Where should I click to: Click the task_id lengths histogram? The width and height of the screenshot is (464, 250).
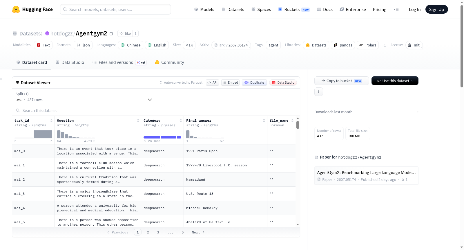[x=33, y=134]
